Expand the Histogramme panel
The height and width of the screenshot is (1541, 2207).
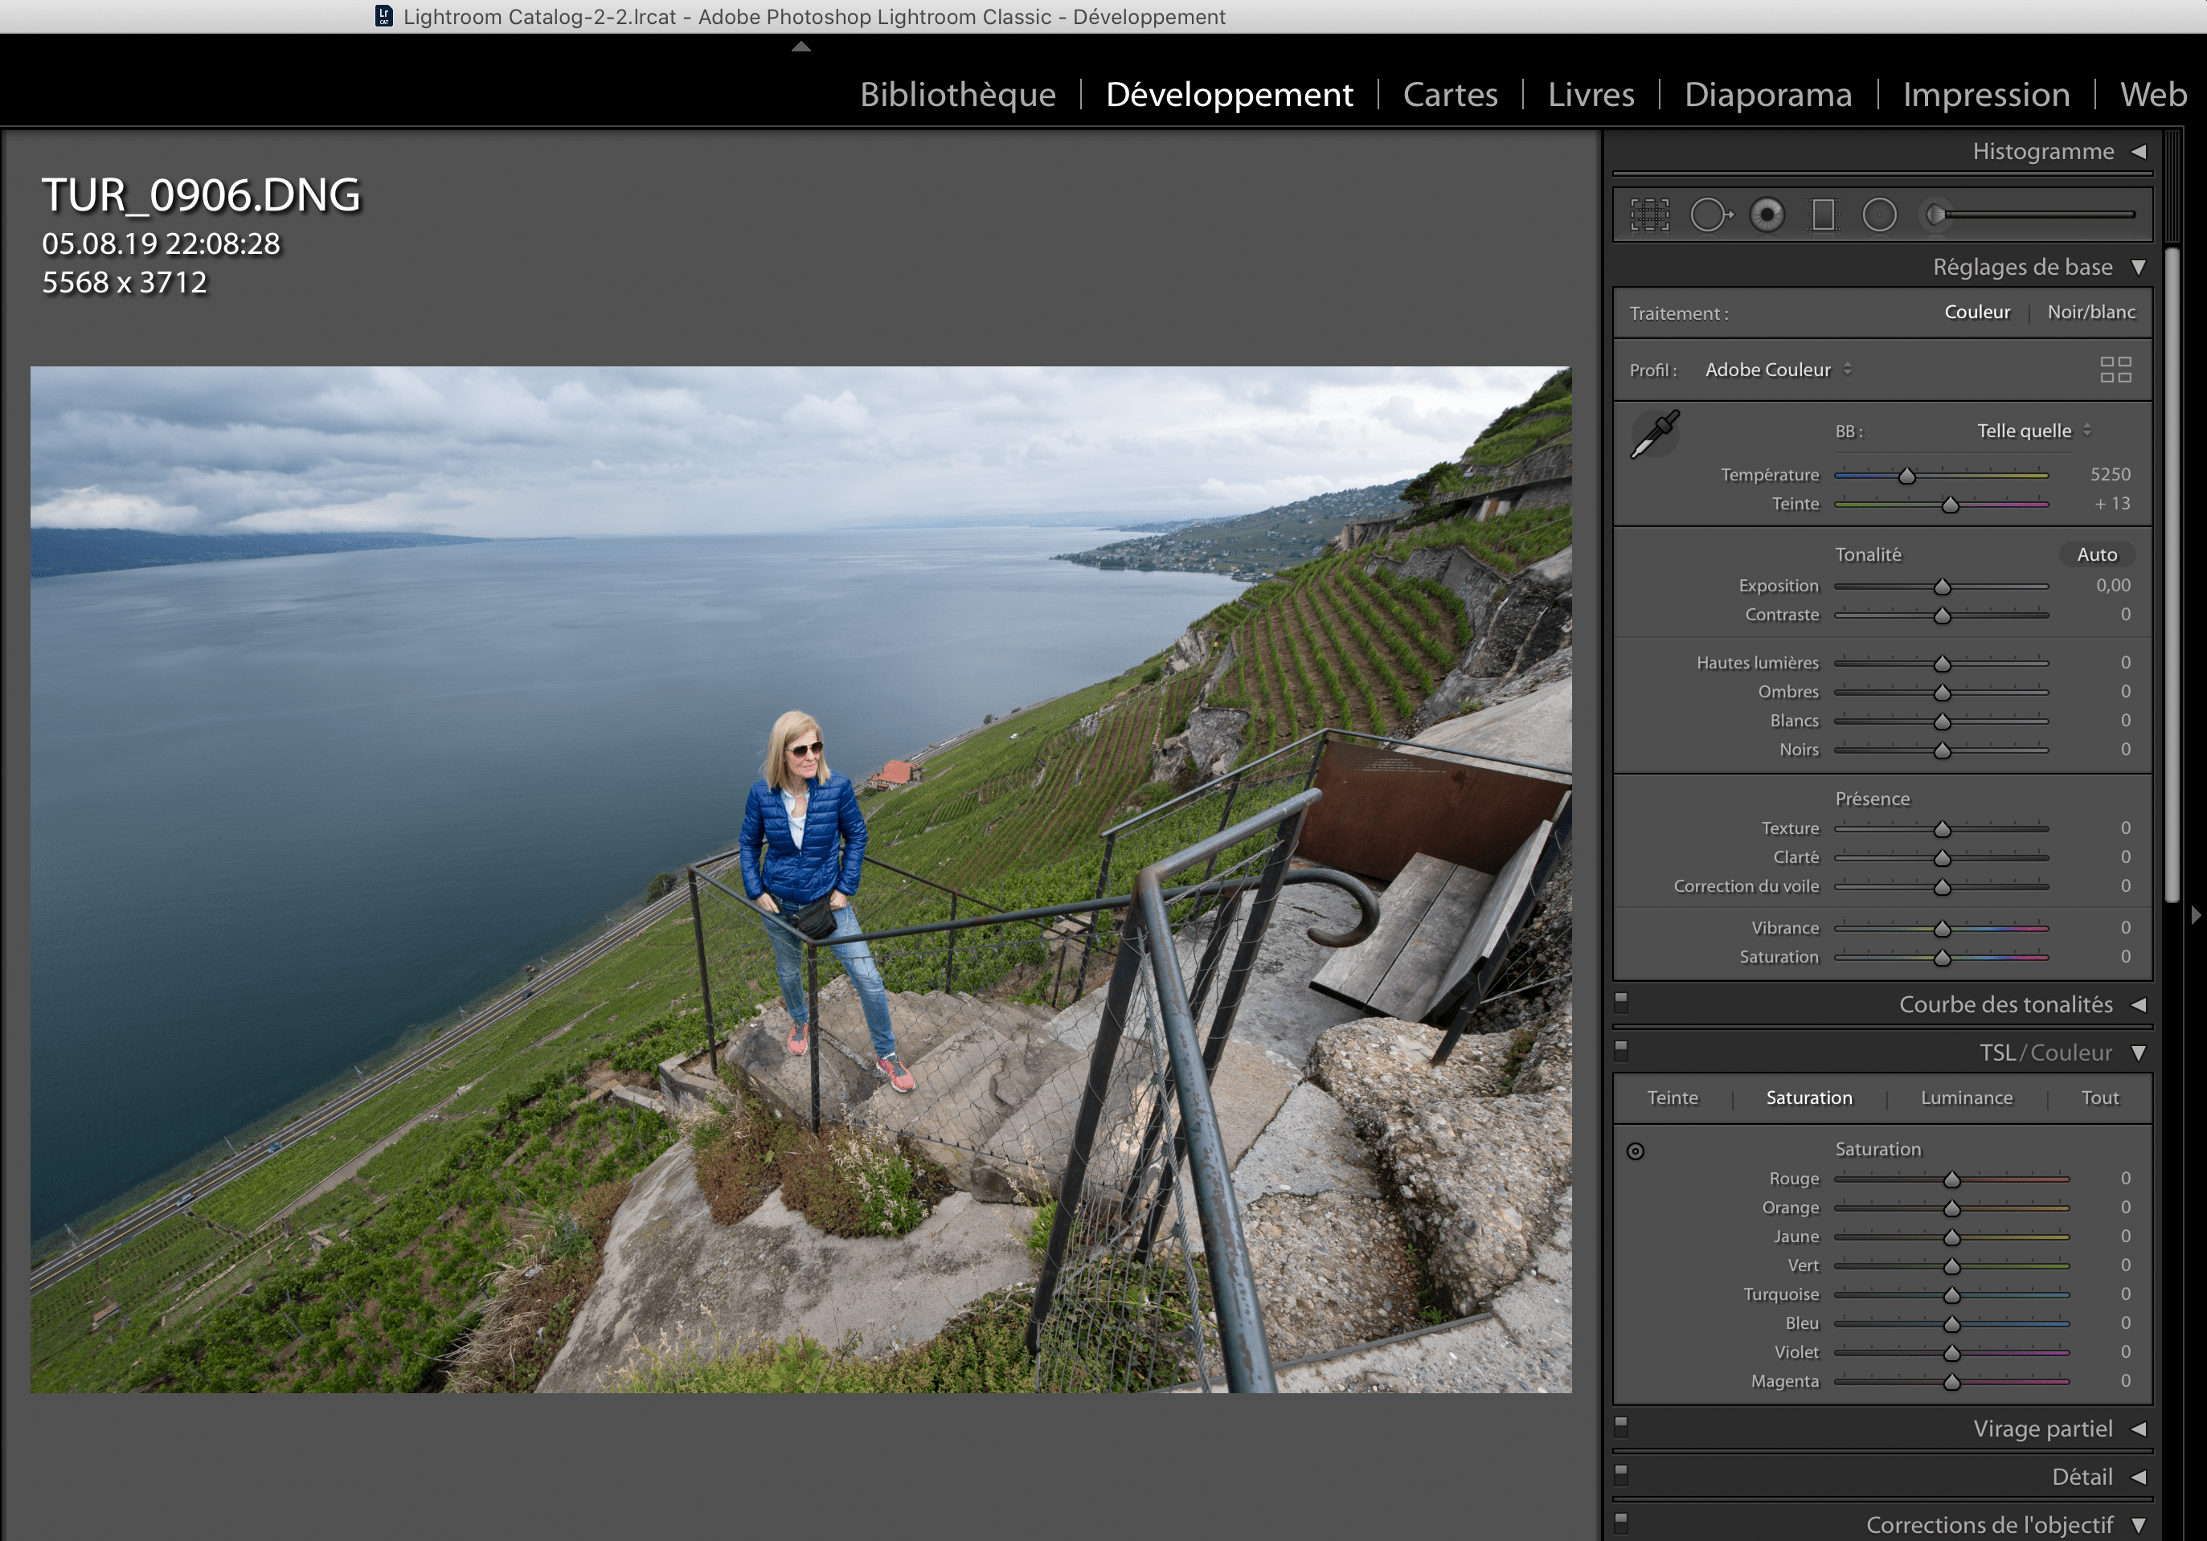point(2139,152)
